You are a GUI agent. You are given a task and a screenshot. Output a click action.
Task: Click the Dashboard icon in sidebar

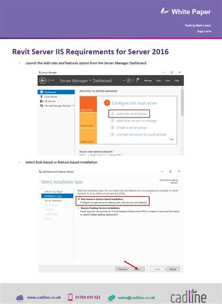[42, 92]
